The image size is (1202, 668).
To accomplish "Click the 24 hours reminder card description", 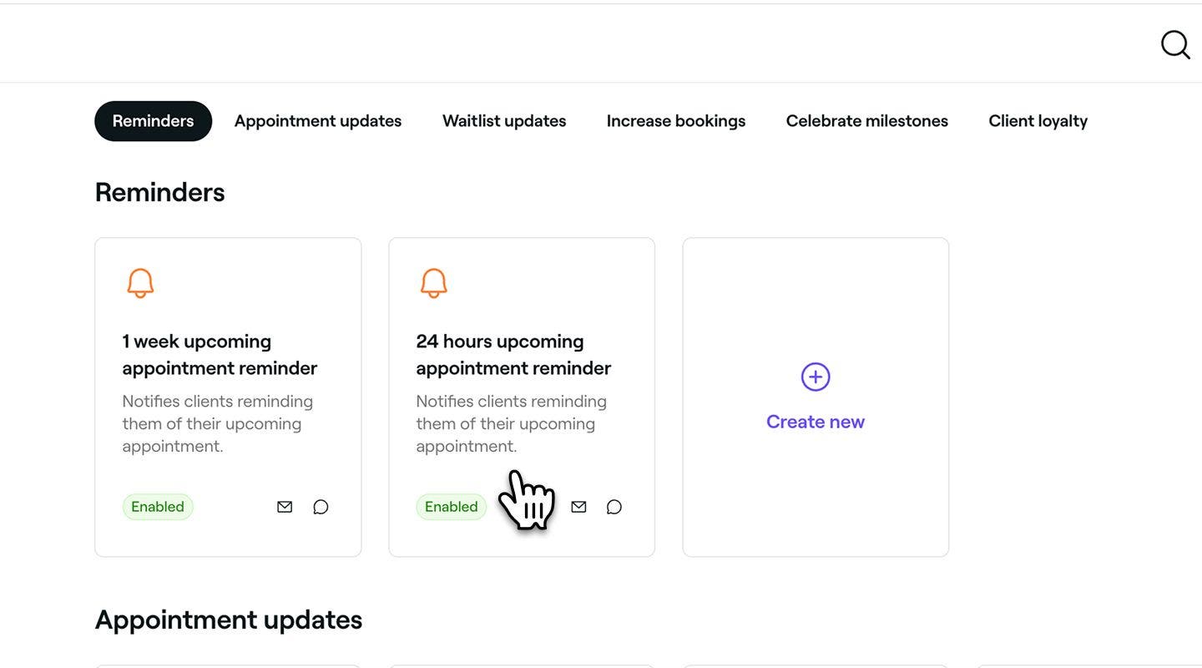I will tap(512, 423).
